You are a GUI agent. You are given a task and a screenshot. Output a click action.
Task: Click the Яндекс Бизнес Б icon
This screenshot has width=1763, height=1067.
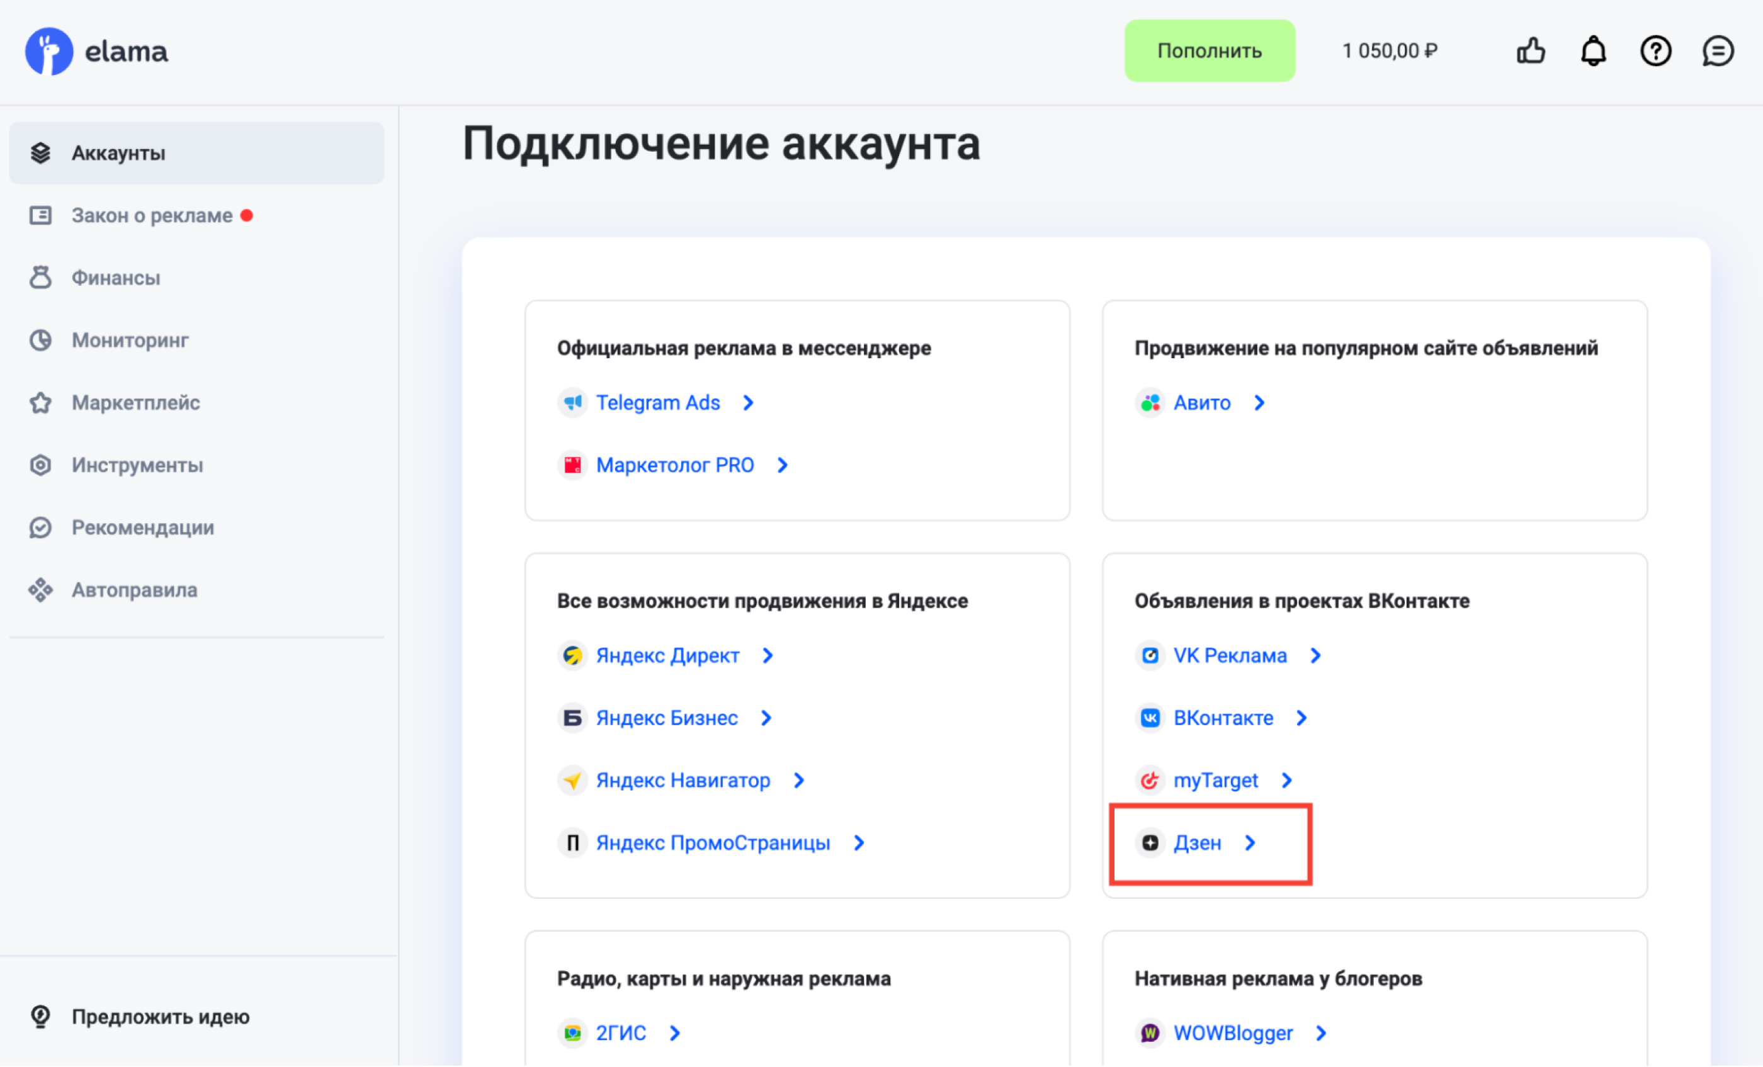(572, 718)
